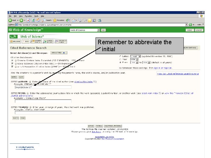The image size is (211, 158).
Task: Open the Year 2006 dropdown
Action: pos(134,59)
